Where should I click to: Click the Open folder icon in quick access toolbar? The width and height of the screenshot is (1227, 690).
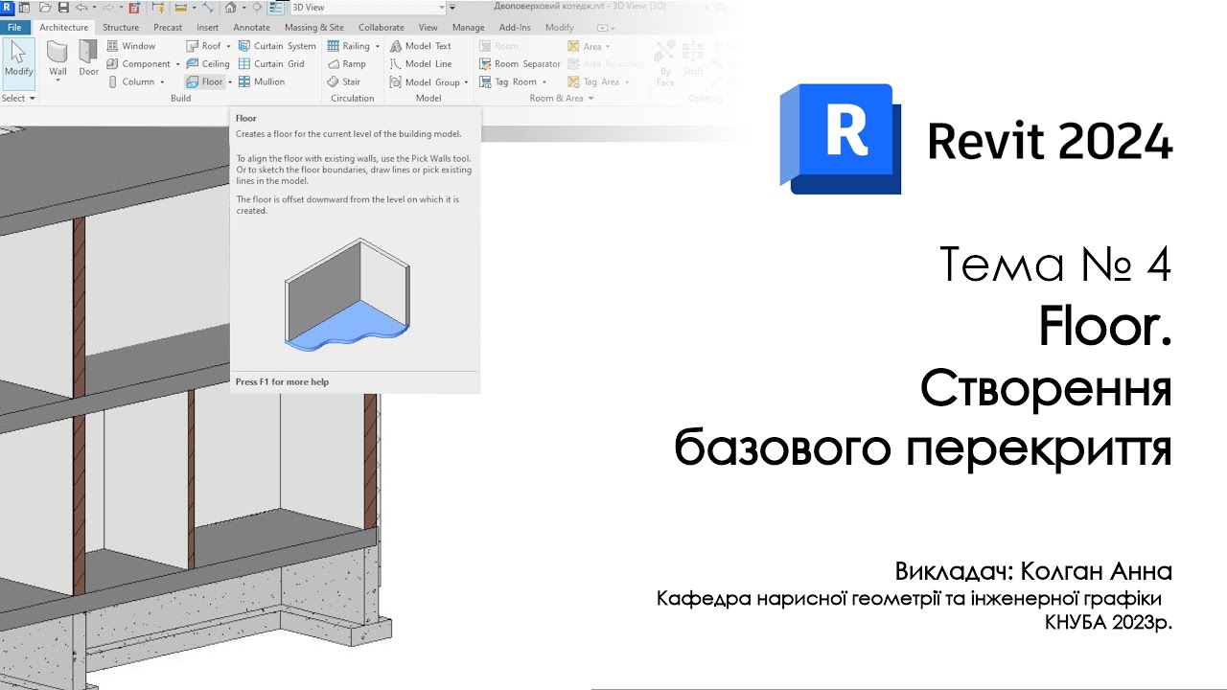click(45, 8)
